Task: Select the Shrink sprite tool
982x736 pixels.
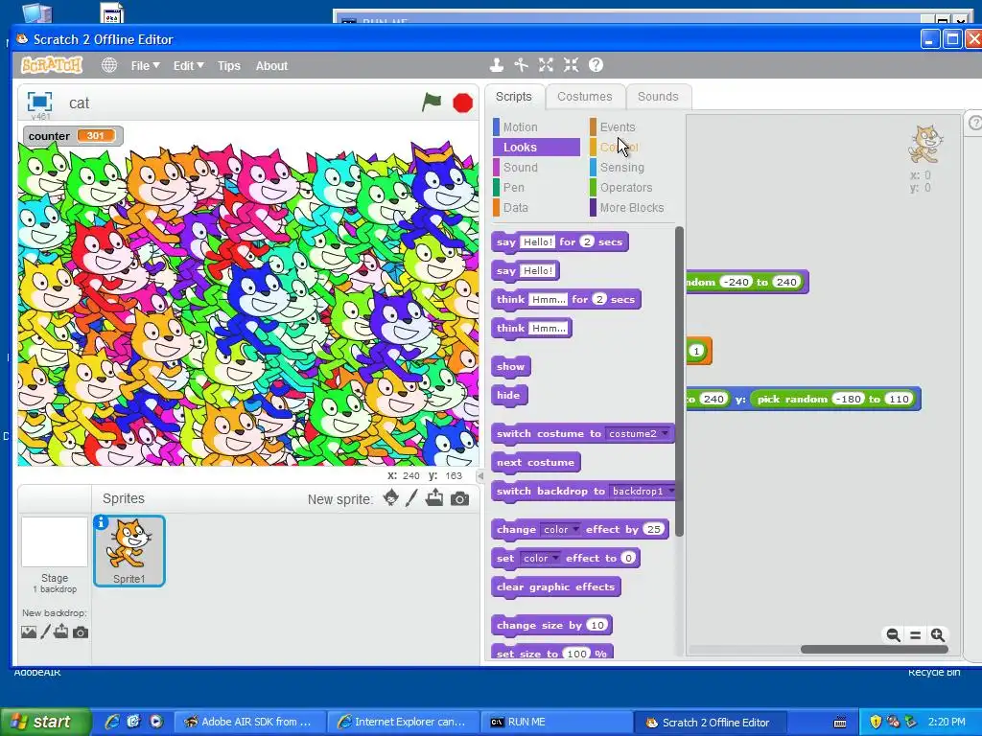Action: coord(571,65)
